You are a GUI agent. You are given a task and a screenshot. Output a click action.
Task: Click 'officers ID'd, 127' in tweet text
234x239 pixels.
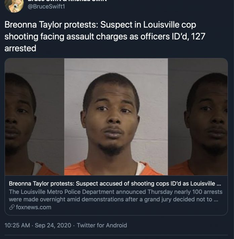pos(173,37)
